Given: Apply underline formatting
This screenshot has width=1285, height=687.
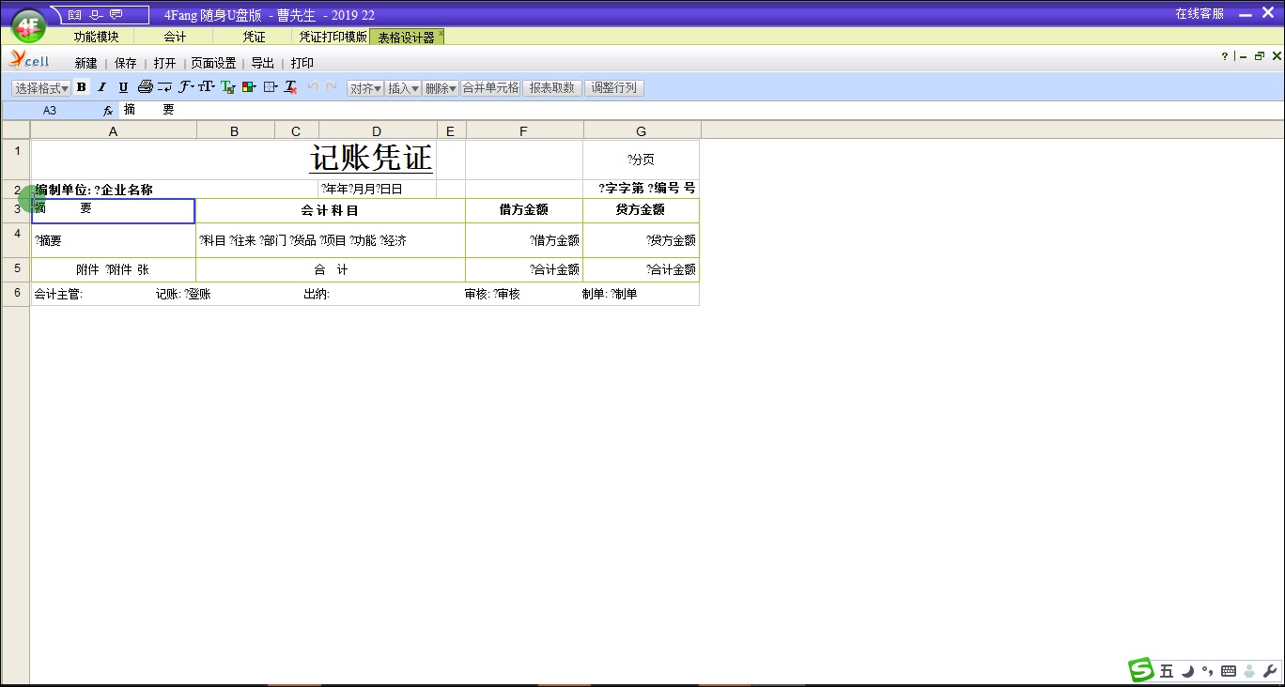Looking at the screenshot, I should click(123, 86).
